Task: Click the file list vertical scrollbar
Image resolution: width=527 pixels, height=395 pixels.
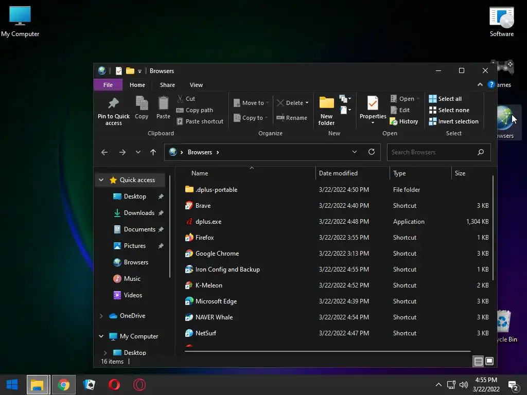Action: [493, 228]
